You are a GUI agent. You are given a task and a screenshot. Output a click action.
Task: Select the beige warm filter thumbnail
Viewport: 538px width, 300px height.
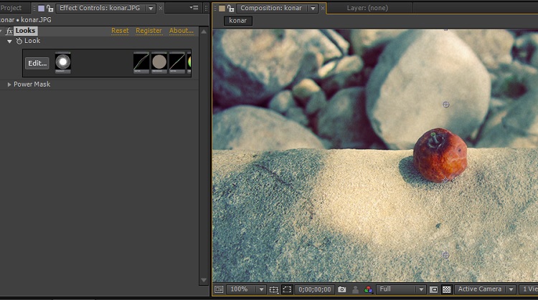coord(159,63)
